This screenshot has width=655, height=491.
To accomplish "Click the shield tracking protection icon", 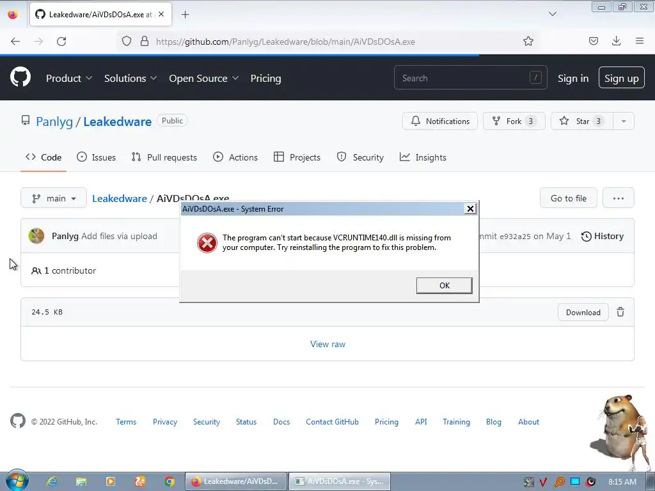I will (127, 42).
